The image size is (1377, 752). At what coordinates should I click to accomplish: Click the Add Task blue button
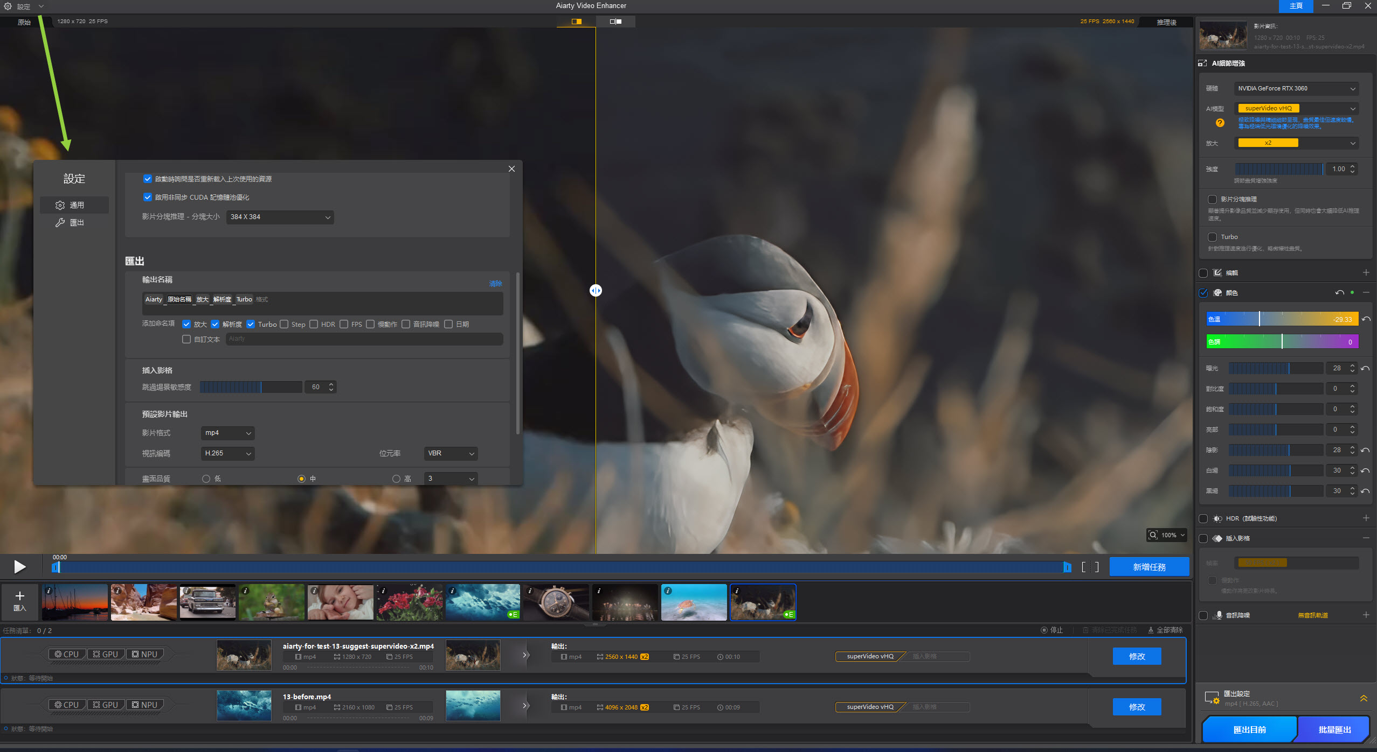point(1149,567)
